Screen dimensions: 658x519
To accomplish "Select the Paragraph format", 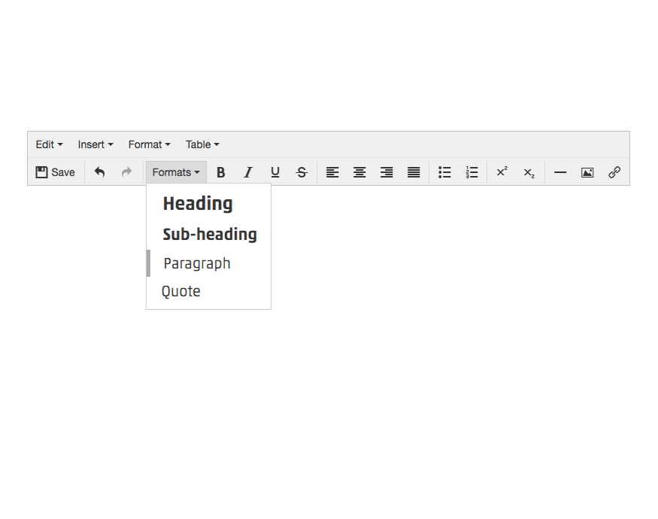I will tap(208, 263).
